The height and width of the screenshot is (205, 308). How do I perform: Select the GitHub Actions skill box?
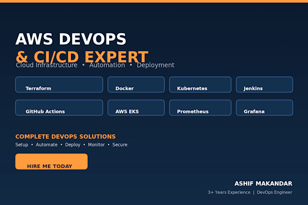pos(59,108)
